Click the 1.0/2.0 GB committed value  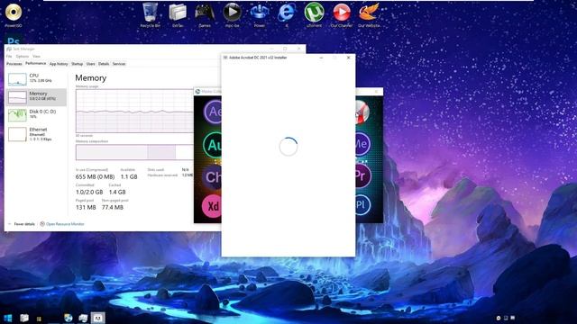[89, 192]
